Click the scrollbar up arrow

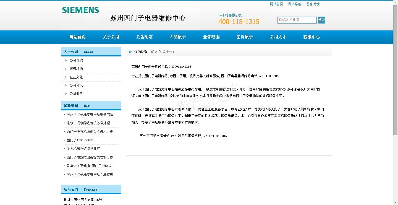(x=396, y=2)
